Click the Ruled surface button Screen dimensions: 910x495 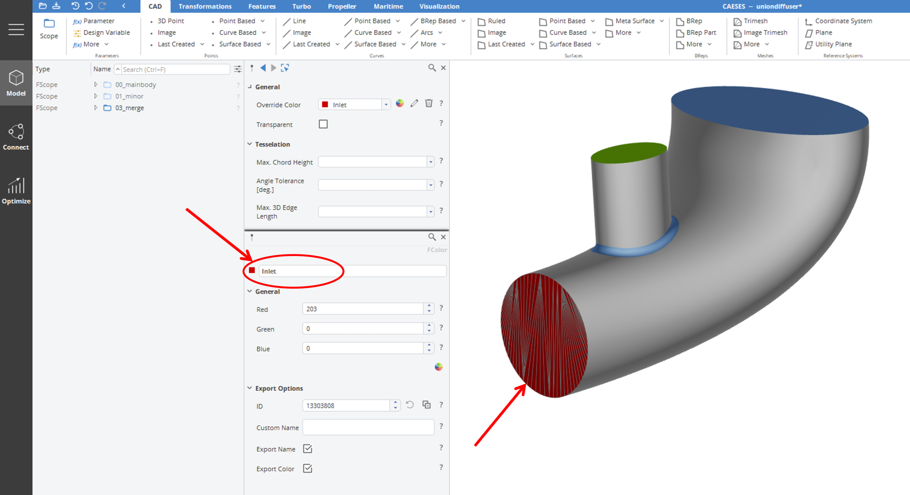(x=492, y=21)
